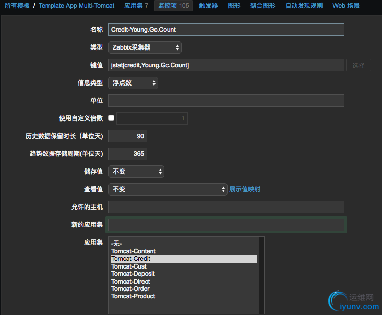The height and width of the screenshot is (315, 382).
Task: Select Tomcat-Direct in the 应用集 list
Action: pyautogui.click(x=184, y=282)
